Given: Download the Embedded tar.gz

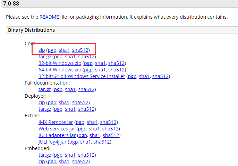Looking at the screenshot, I should coord(45,155).
